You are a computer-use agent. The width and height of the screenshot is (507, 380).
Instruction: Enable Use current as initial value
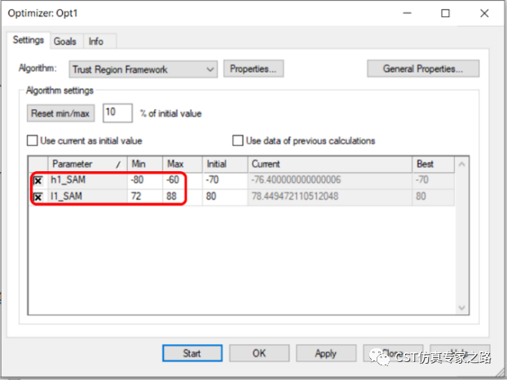[34, 140]
